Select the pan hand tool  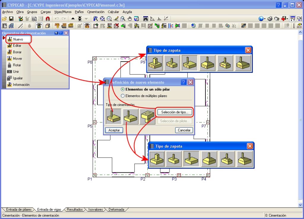[129, 19]
